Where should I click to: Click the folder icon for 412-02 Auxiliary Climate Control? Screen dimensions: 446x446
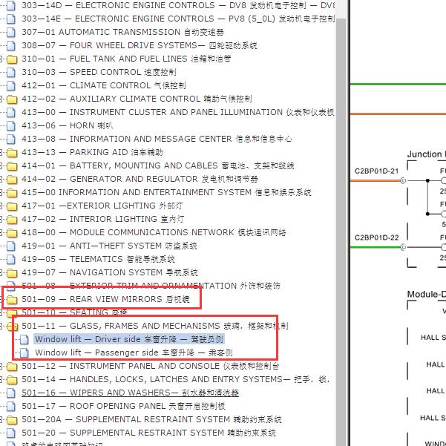pos(12,99)
